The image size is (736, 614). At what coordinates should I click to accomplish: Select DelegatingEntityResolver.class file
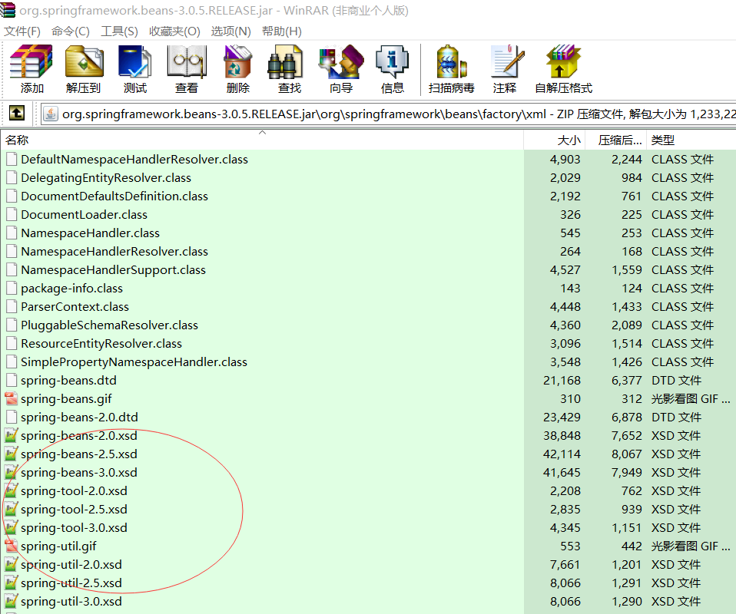point(106,178)
